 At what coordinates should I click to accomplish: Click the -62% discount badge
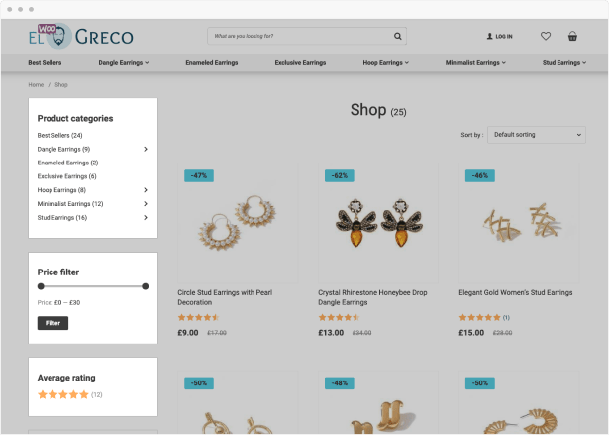[x=340, y=175]
